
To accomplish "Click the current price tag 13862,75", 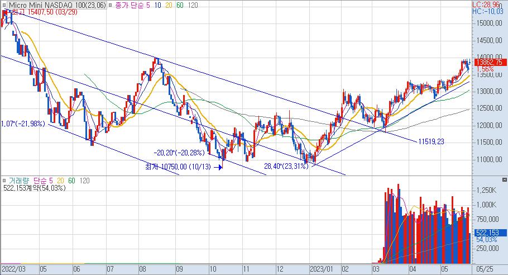I will click(491, 63).
